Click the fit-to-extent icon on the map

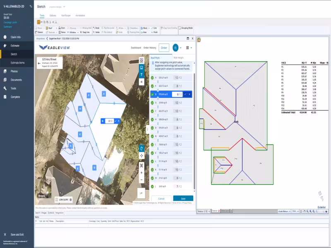coord(142,166)
